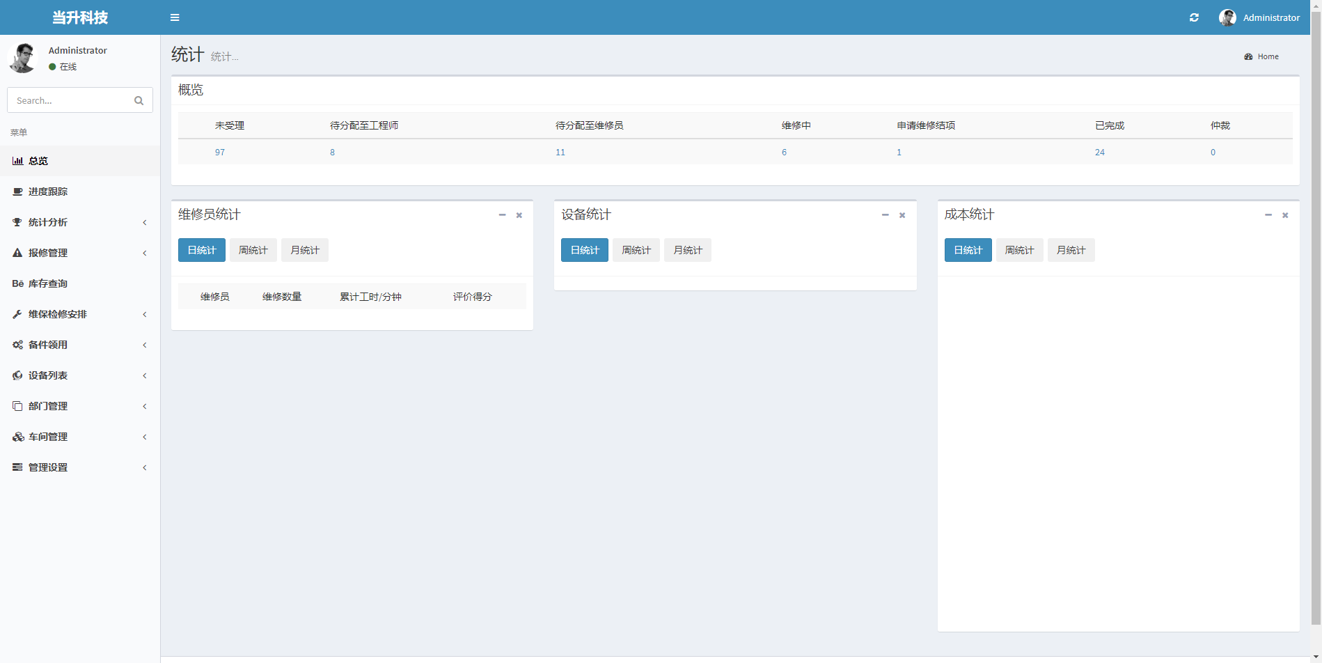Click the 库存查询 inventory query icon
Screen dimensions: 1322x663
(17, 283)
